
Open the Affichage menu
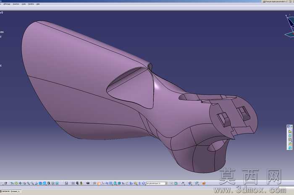coord(7,4)
